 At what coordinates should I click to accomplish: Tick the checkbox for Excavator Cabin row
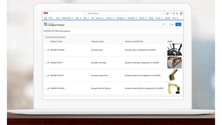click(x=45, y=50)
